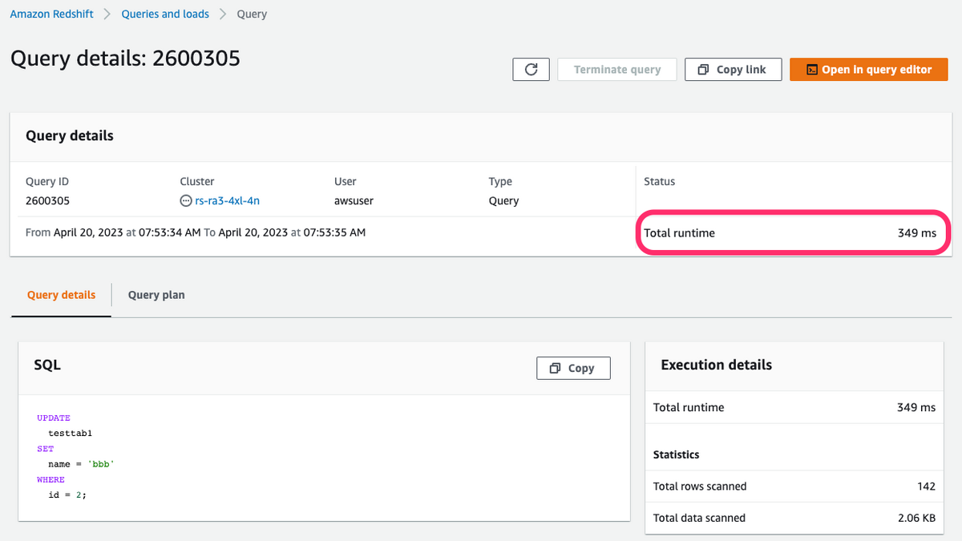The image size is (962, 541).
Task: Open the Amazon Redshift breadcrumb link
Action: (x=52, y=14)
